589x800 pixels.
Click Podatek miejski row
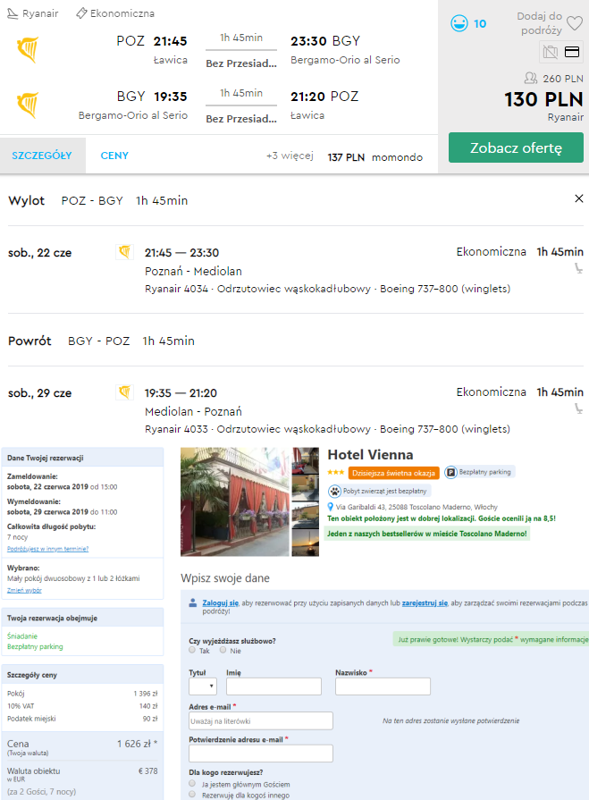click(82, 719)
